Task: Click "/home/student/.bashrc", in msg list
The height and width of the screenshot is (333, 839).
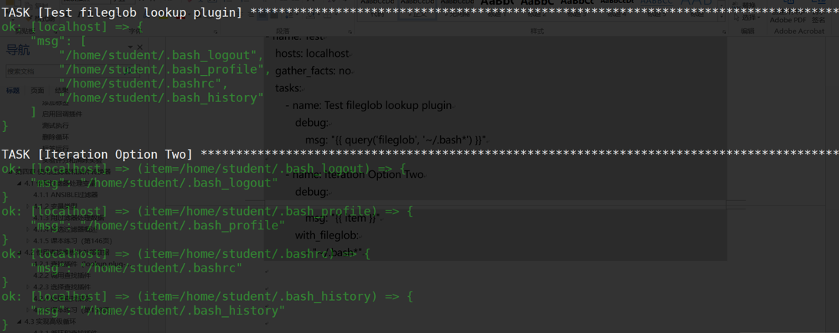Action: pos(144,84)
